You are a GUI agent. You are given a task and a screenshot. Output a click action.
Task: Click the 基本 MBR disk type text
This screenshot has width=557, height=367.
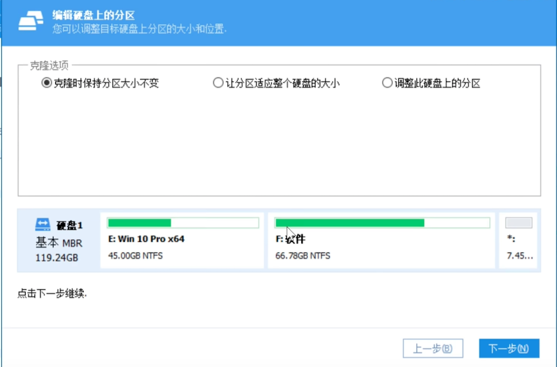coord(58,242)
